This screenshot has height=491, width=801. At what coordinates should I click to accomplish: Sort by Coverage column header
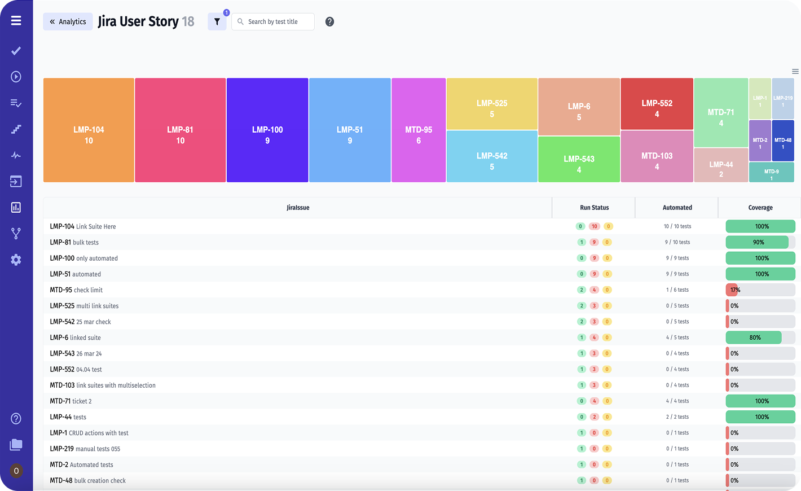760,208
